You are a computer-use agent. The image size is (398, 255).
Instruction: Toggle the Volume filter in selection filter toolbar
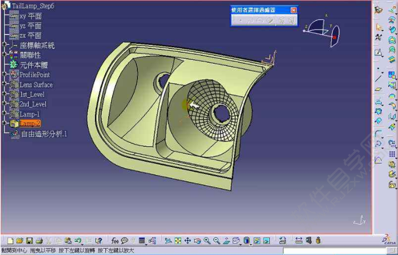point(270,21)
